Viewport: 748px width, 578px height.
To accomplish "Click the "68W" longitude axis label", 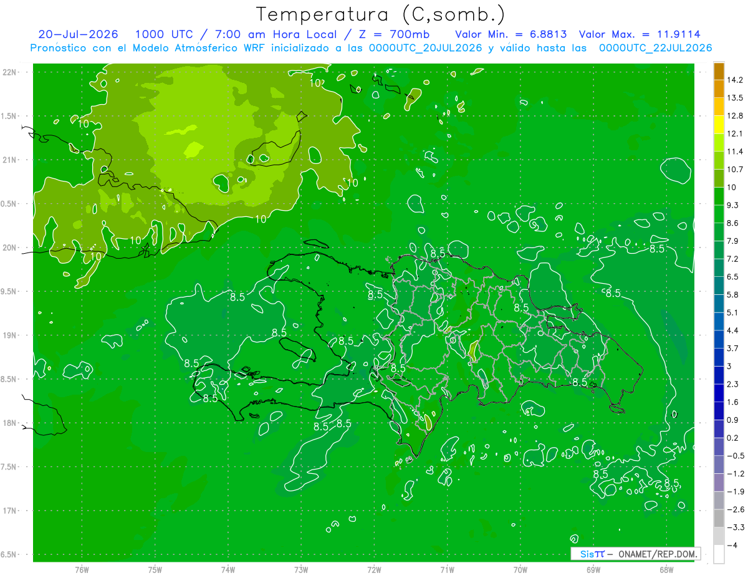I will pyautogui.click(x=666, y=569).
